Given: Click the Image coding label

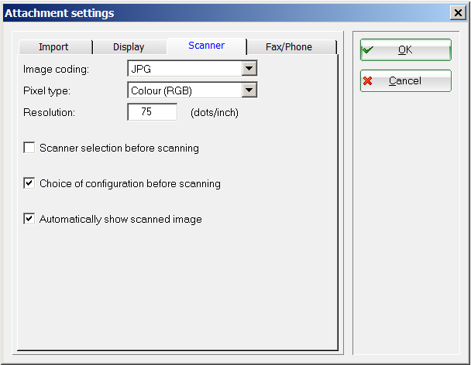Looking at the screenshot, I should (57, 70).
